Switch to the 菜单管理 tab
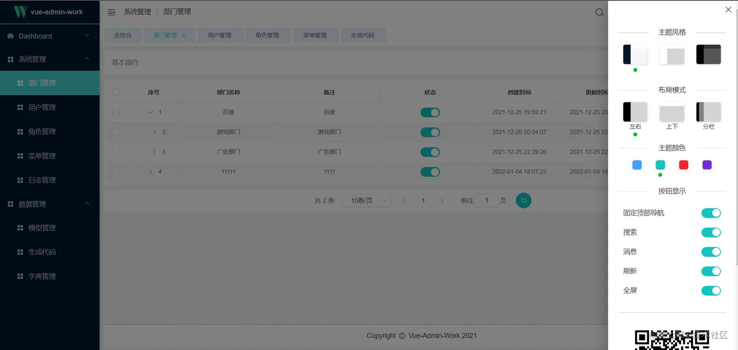738x350 pixels. (315, 35)
